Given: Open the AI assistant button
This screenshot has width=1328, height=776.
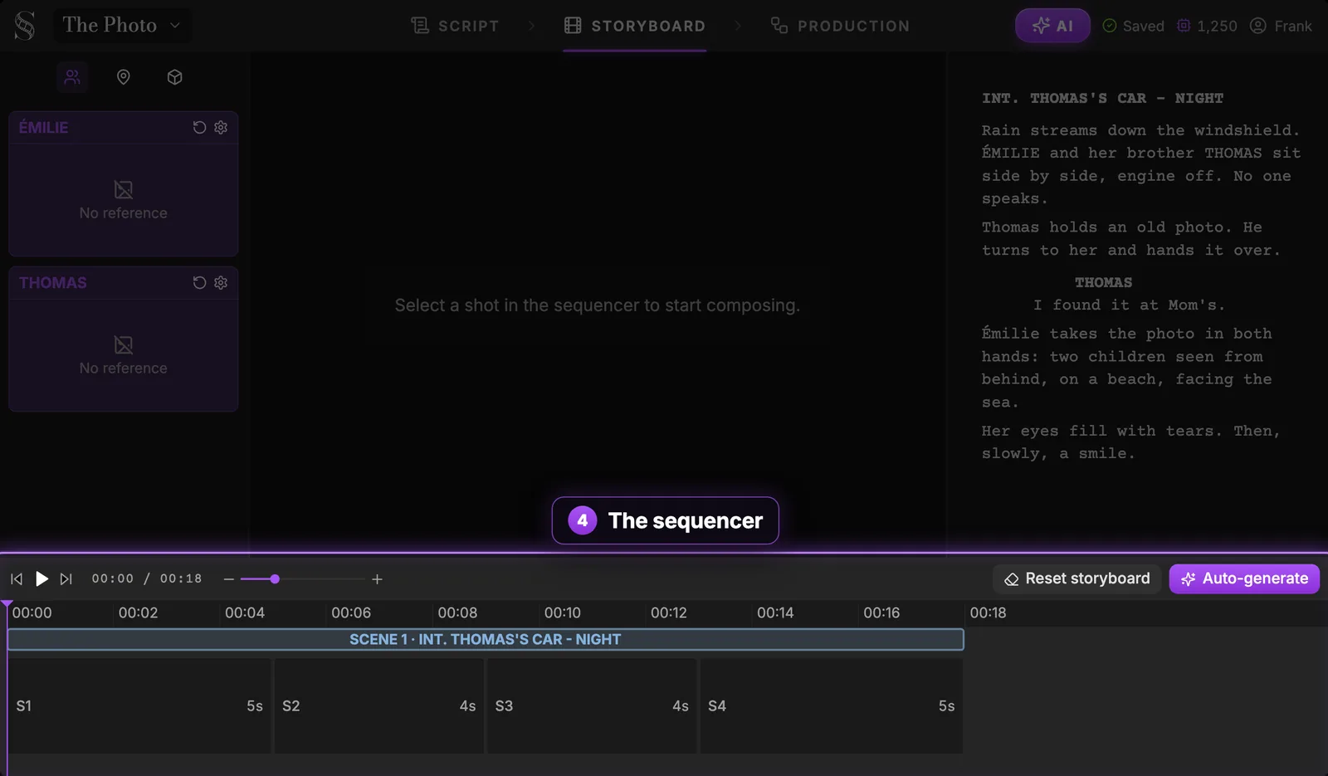Looking at the screenshot, I should pyautogui.click(x=1052, y=26).
